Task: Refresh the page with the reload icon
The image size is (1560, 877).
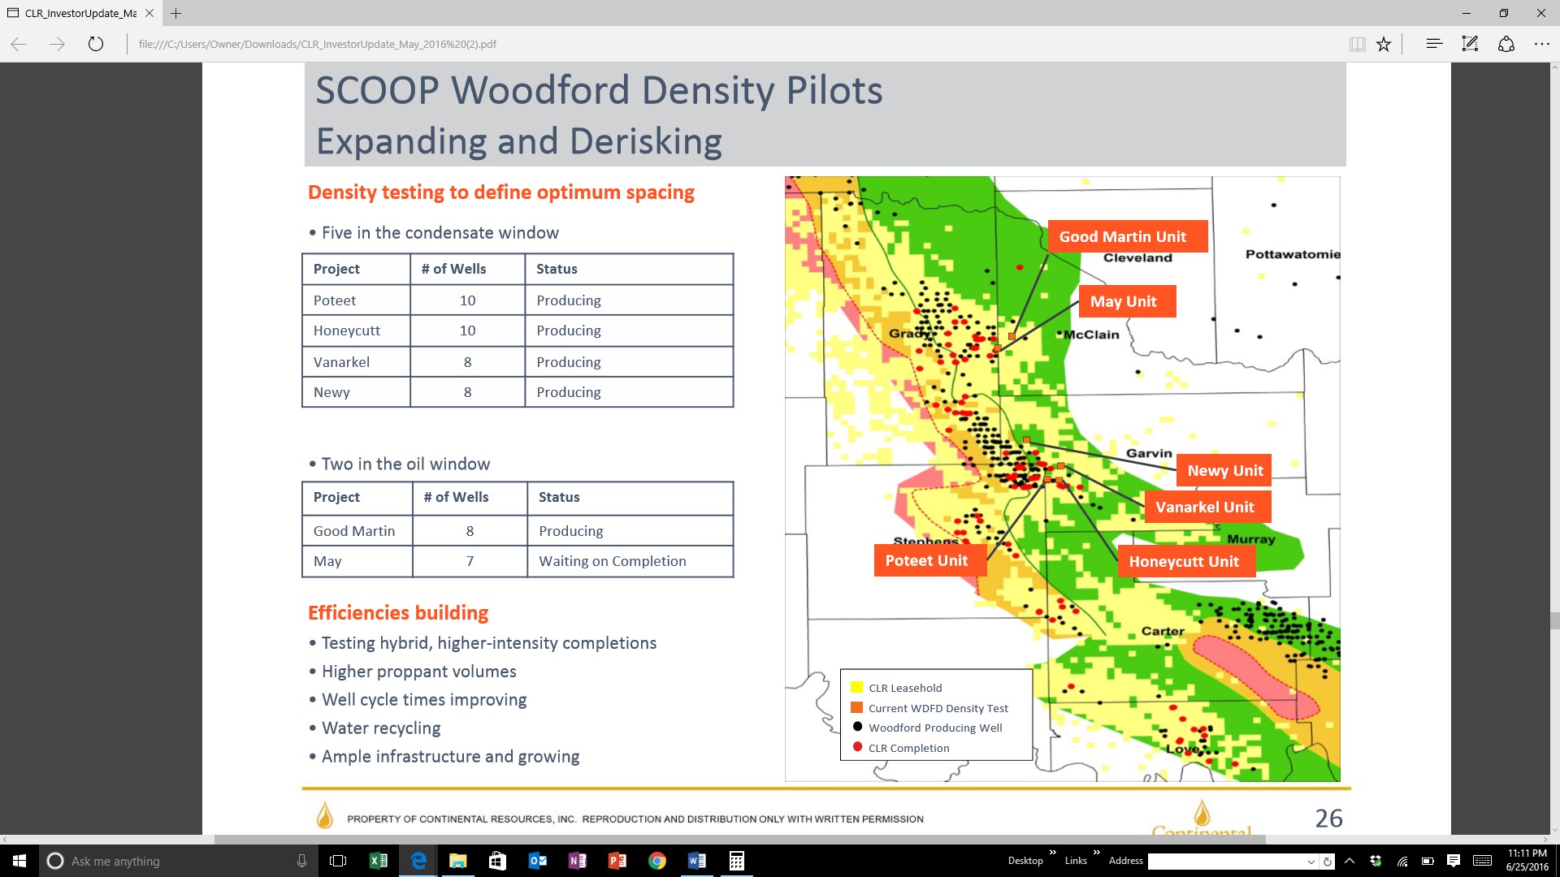Action: pos(96,44)
